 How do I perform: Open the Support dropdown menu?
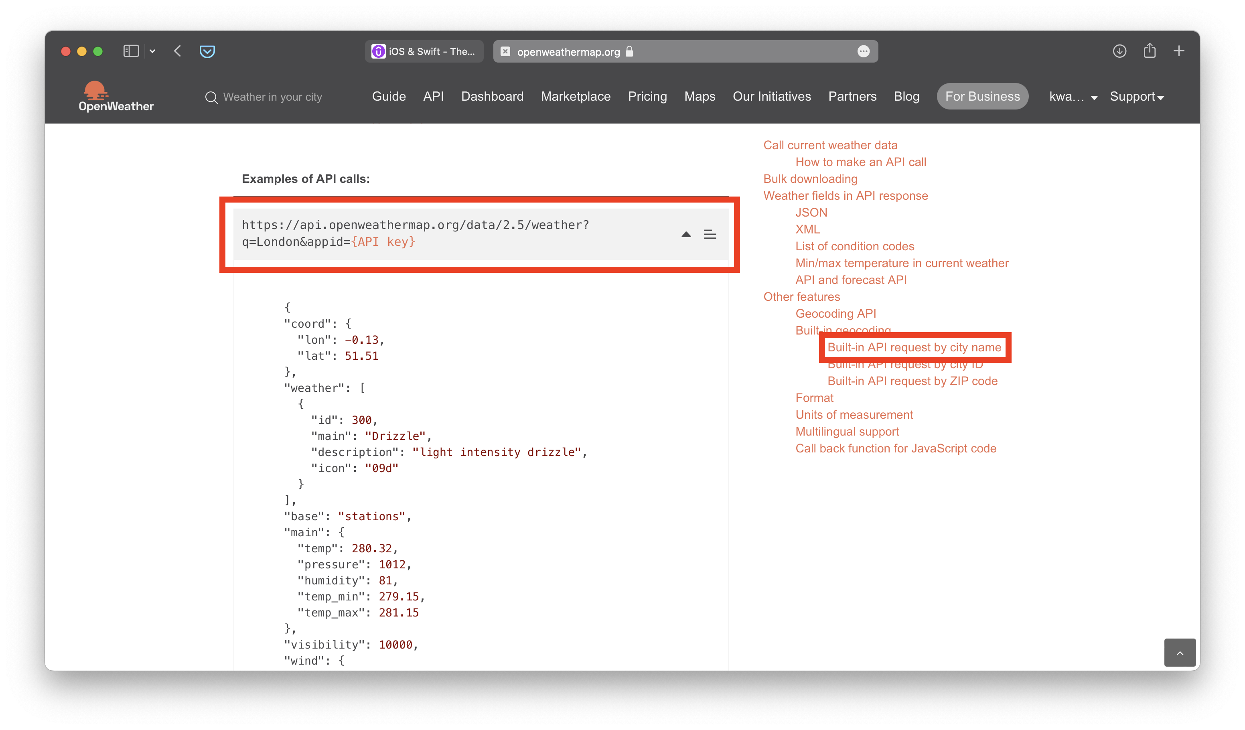tap(1136, 97)
